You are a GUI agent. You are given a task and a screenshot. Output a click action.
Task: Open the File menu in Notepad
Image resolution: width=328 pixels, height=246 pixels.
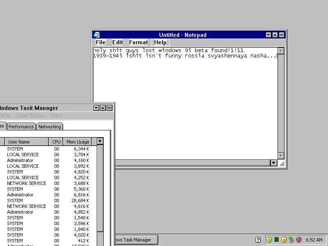point(100,43)
